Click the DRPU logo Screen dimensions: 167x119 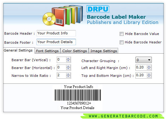coord(98,9)
